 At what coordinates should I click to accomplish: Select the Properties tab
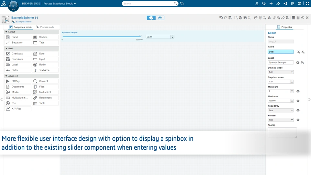tap(284, 27)
